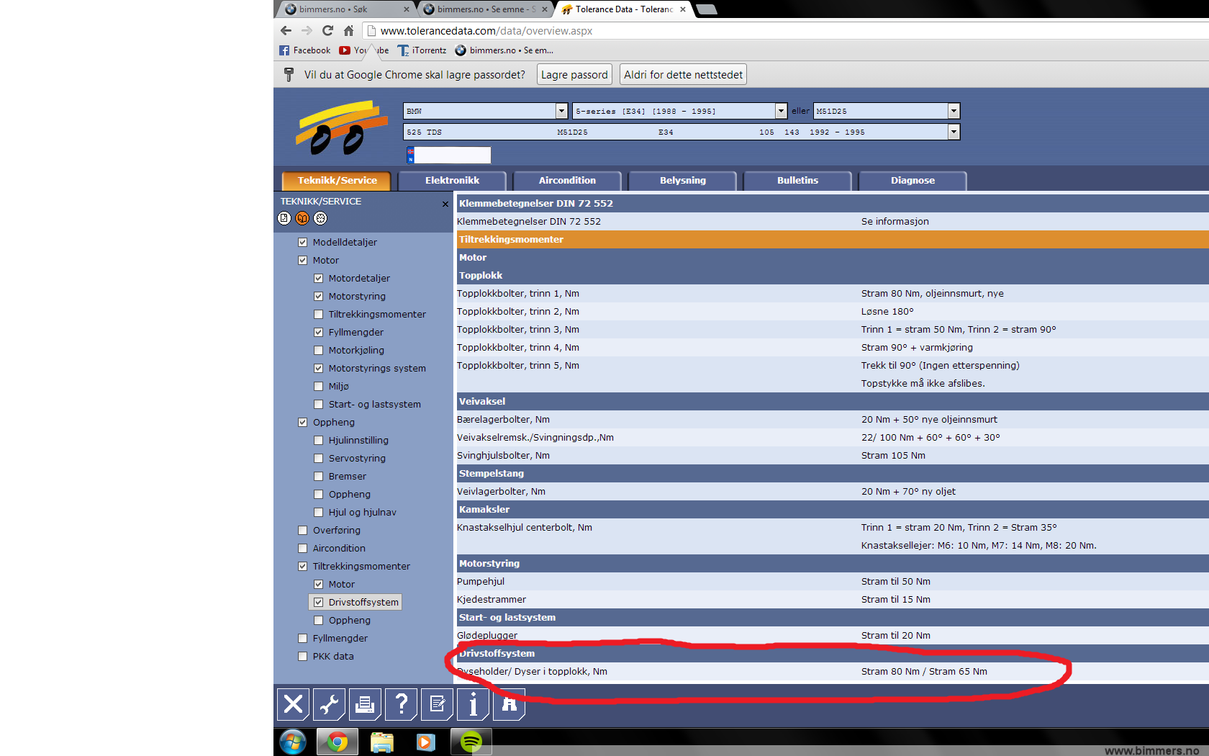
Task: Open the iTorrentz bookmark
Action: (422, 50)
